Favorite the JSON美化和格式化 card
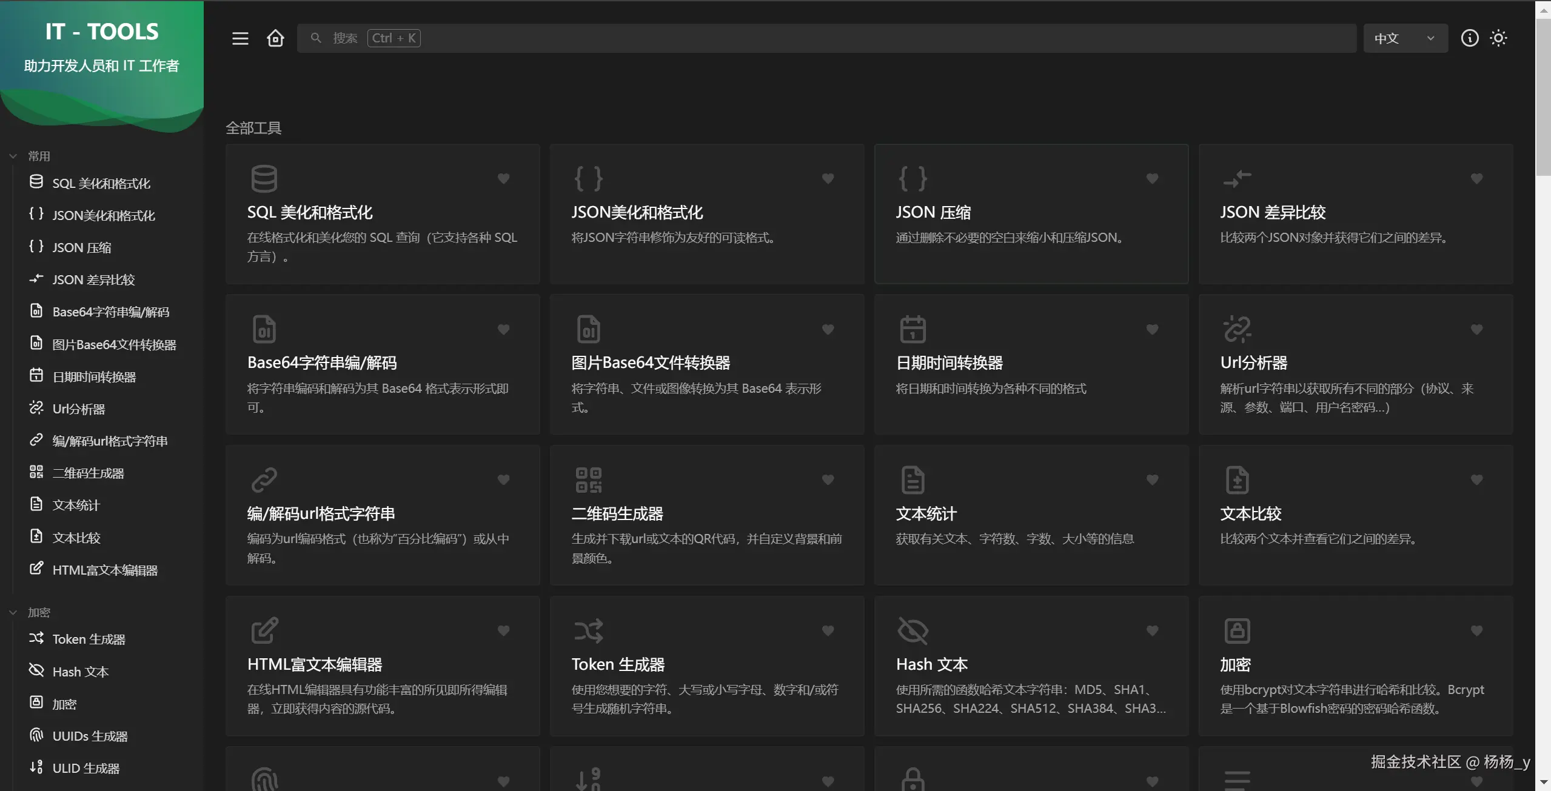 [x=828, y=178]
